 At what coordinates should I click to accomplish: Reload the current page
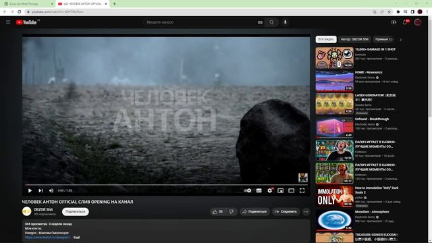(20, 11)
